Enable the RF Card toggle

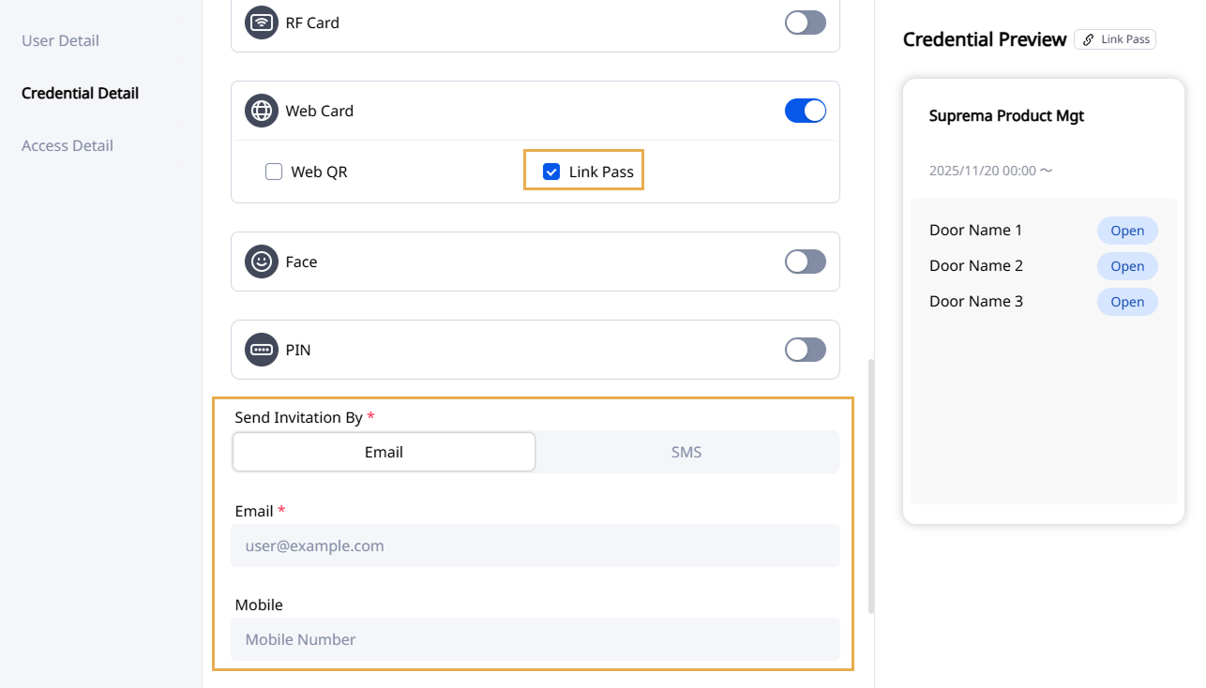[x=805, y=22]
